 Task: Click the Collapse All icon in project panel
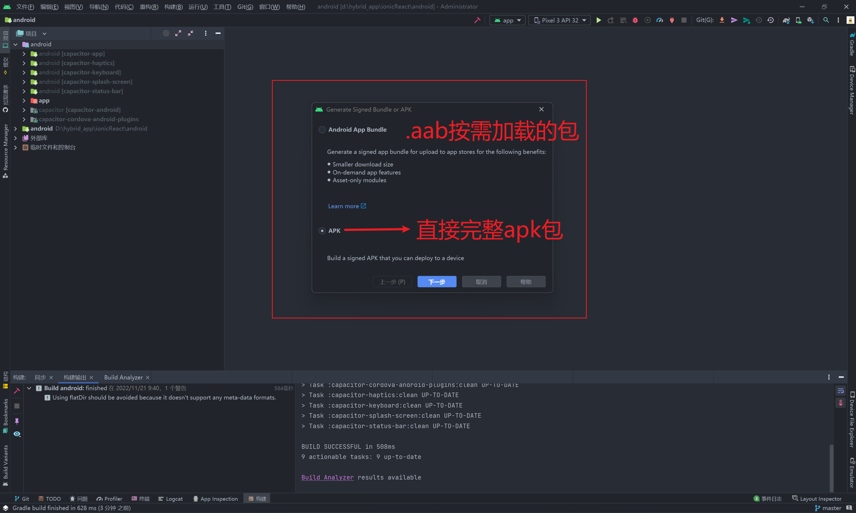[190, 33]
